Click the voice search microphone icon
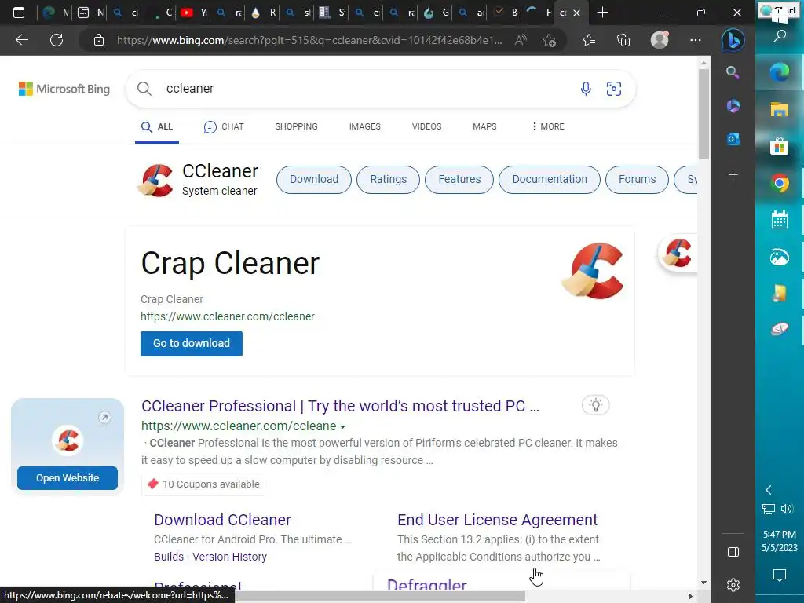The width and height of the screenshot is (804, 603). coord(586,89)
